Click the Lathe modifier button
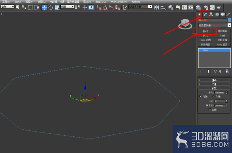The width and height of the screenshot is (232, 153). click(222, 36)
